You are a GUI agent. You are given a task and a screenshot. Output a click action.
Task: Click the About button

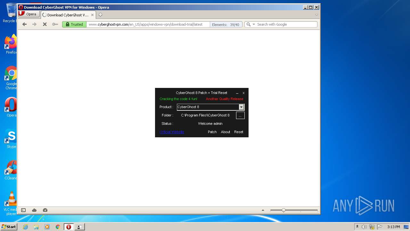(x=225, y=132)
